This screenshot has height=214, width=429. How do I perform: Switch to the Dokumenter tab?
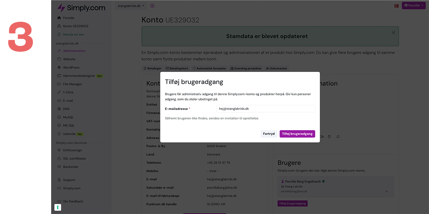point(277,68)
